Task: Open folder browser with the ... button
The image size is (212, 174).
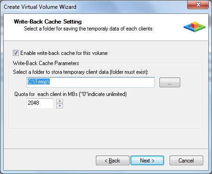Action: (170, 82)
